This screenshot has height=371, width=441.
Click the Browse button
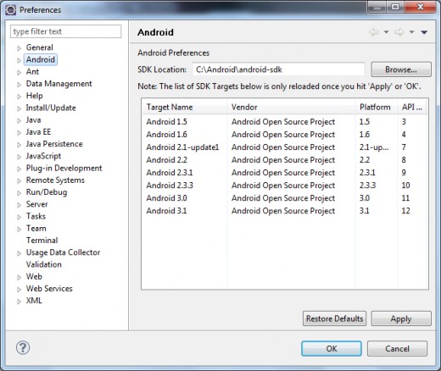click(x=401, y=69)
